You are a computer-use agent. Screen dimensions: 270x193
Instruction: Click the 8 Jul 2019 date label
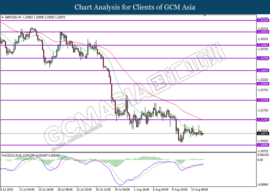7,190
